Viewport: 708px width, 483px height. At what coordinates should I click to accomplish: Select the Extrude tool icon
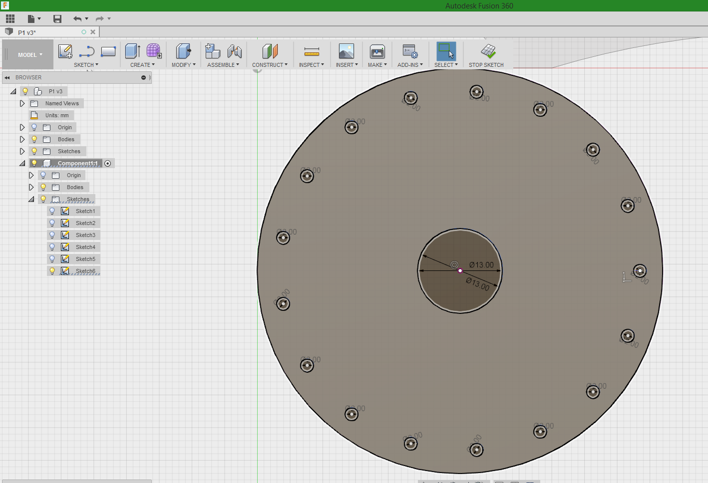tap(132, 51)
